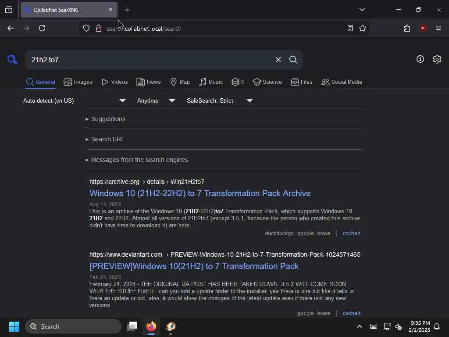Select the General category tab
The width and height of the screenshot is (449, 337).
pos(40,82)
